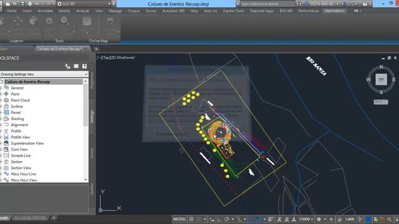Select the Profile View tree item
The image size is (399, 224).
(x=21, y=137)
